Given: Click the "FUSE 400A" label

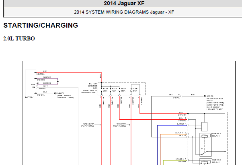Looking at the screenshot, I should click(x=114, y=90).
